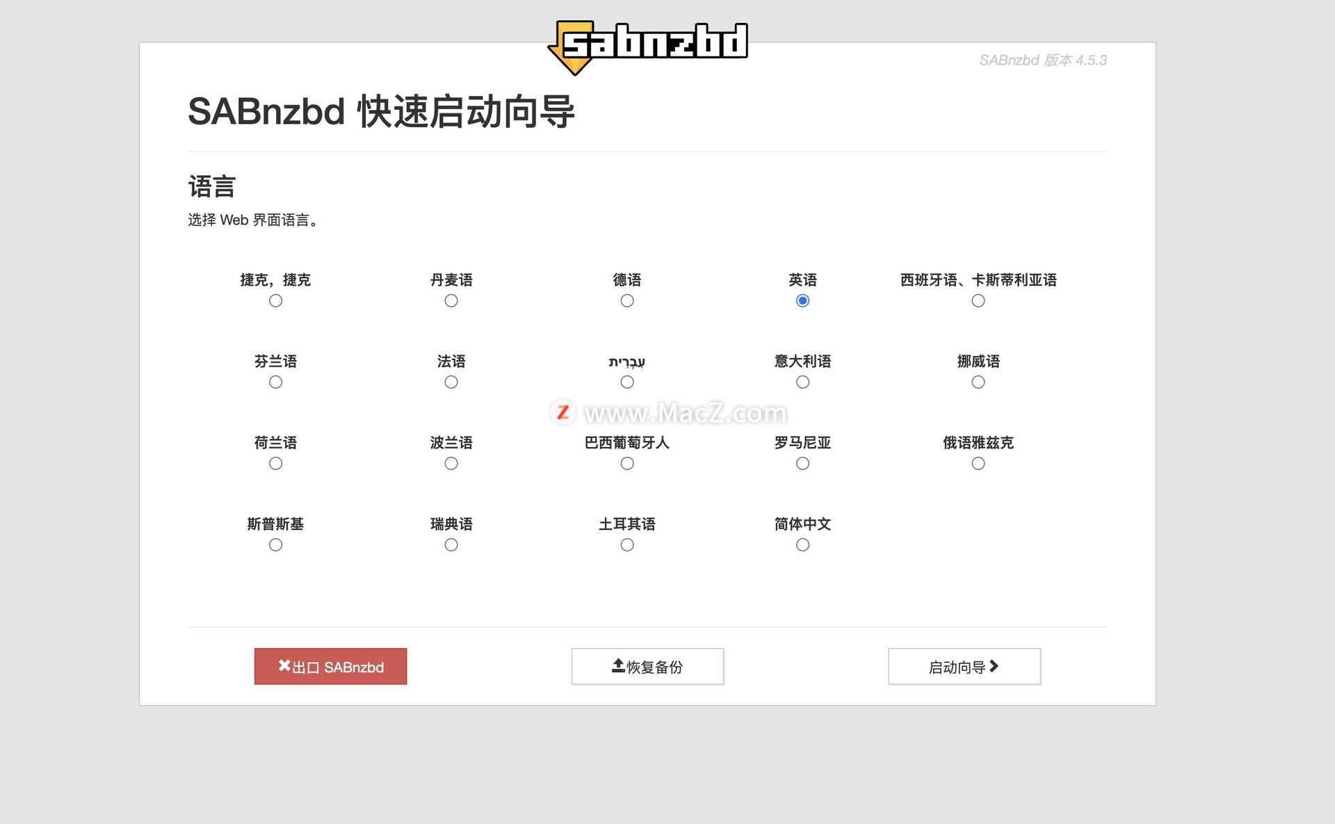
Task: Click the SABnzbd logo at top
Action: coord(647,47)
